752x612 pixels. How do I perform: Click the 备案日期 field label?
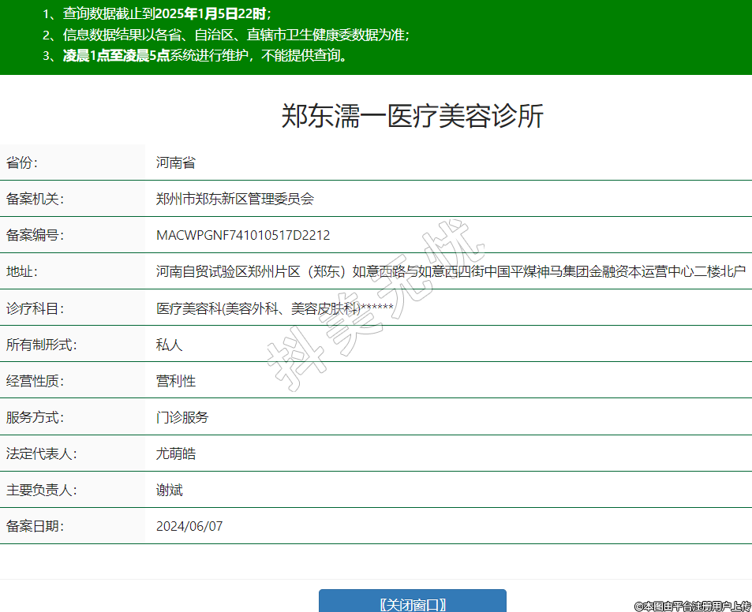(35, 526)
